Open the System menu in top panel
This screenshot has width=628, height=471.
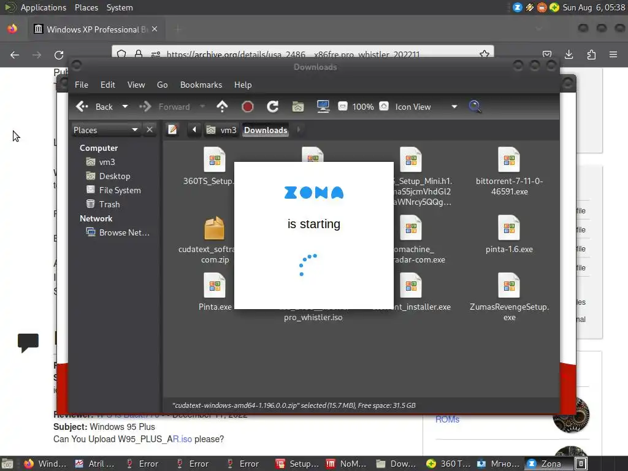pyautogui.click(x=120, y=7)
